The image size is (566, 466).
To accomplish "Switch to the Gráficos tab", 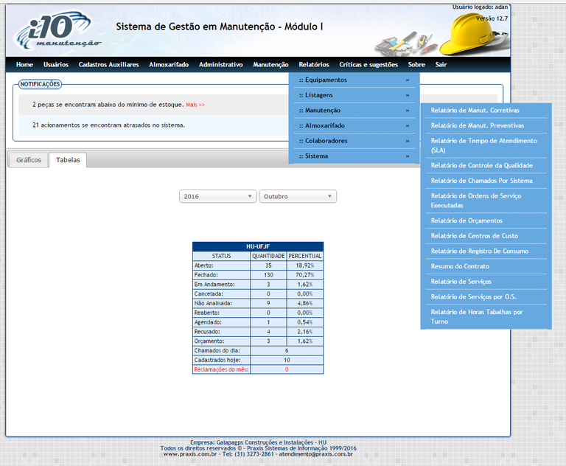I will 29,160.
